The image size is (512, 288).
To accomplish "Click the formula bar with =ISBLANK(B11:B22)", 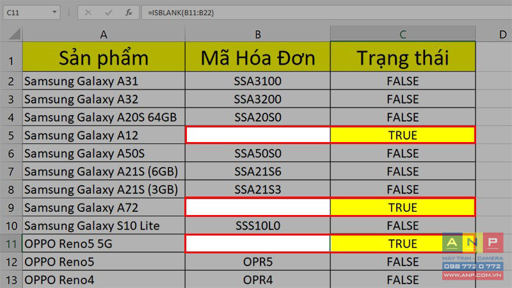I will [x=326, y=13].
